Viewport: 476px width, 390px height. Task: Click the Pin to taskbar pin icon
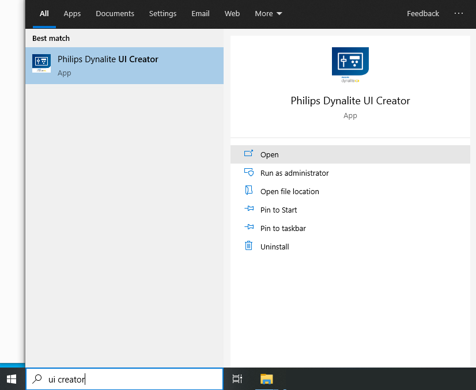[249, 228]
